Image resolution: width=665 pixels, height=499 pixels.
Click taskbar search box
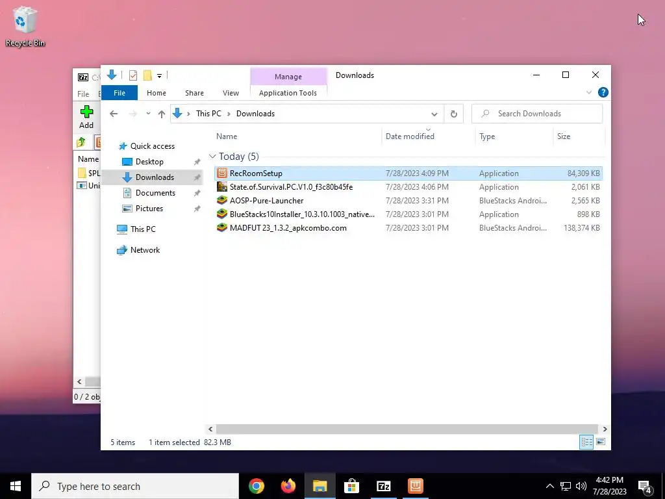point(135,486)
